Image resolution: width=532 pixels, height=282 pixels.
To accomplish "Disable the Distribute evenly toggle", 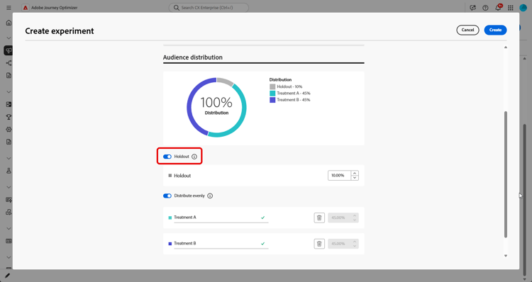I will coord(167,196).
